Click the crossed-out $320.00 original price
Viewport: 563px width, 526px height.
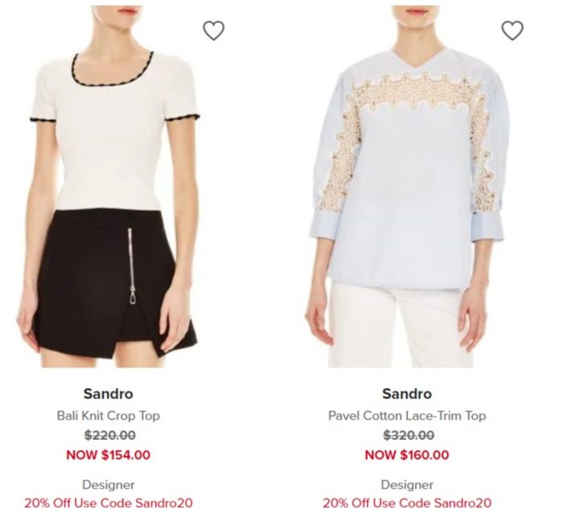click(x=409, y=435)
